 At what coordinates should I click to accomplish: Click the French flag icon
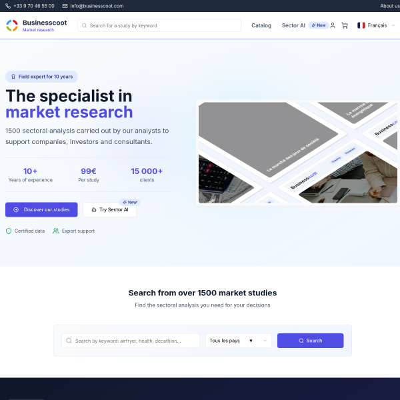tap(361, 25)
